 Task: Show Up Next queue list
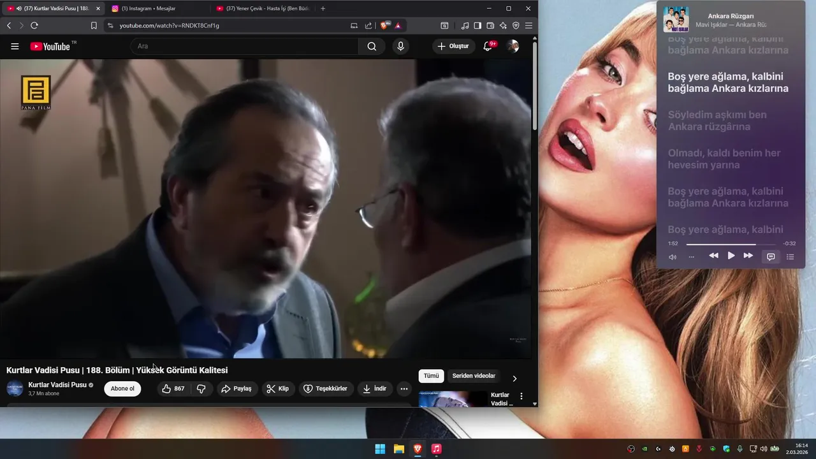(x=790, y=257)
